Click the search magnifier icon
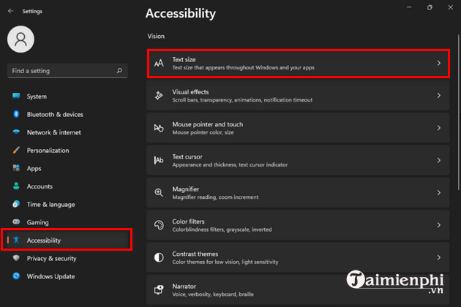The width and height of the screenshot is (461, 307). click(119, 70)
